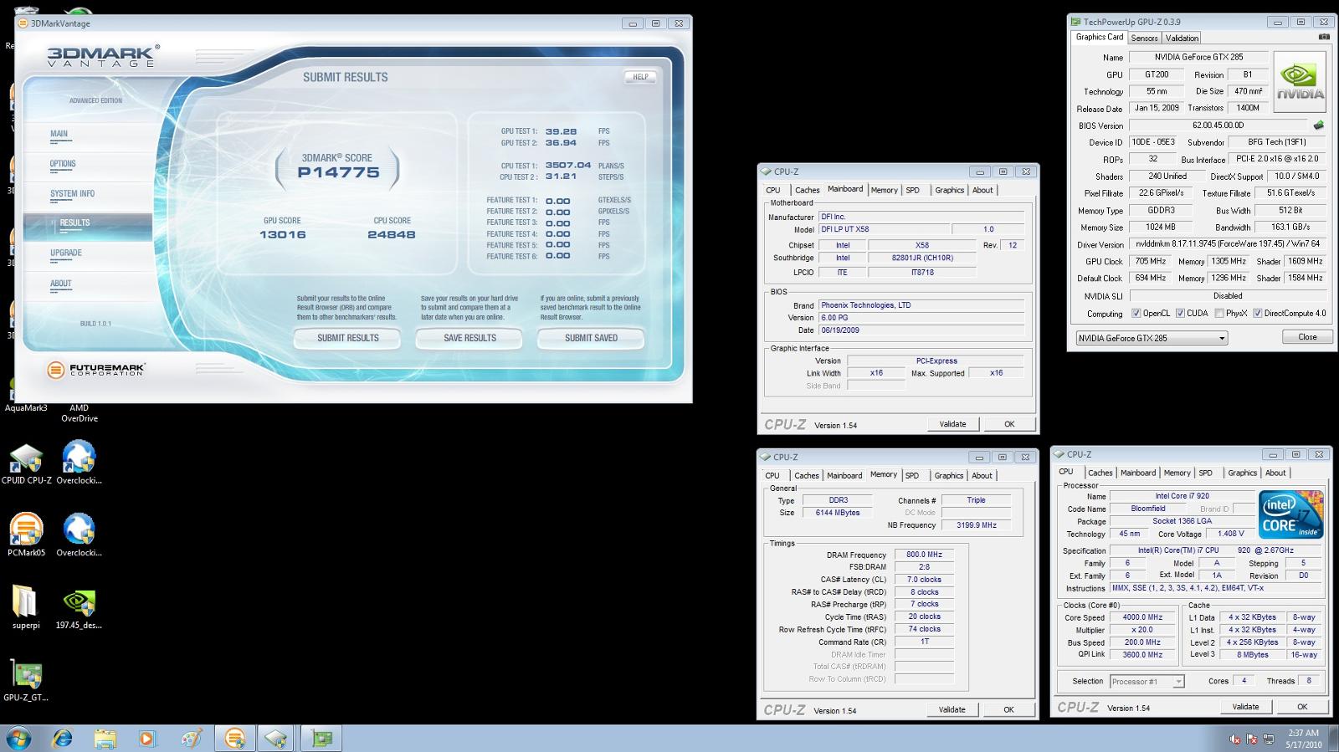The width and height of the screenshot is (1339, 752).
Task: Select ABOUT in 3DMark Vantage sidebar
Action: tap(61, 284)
